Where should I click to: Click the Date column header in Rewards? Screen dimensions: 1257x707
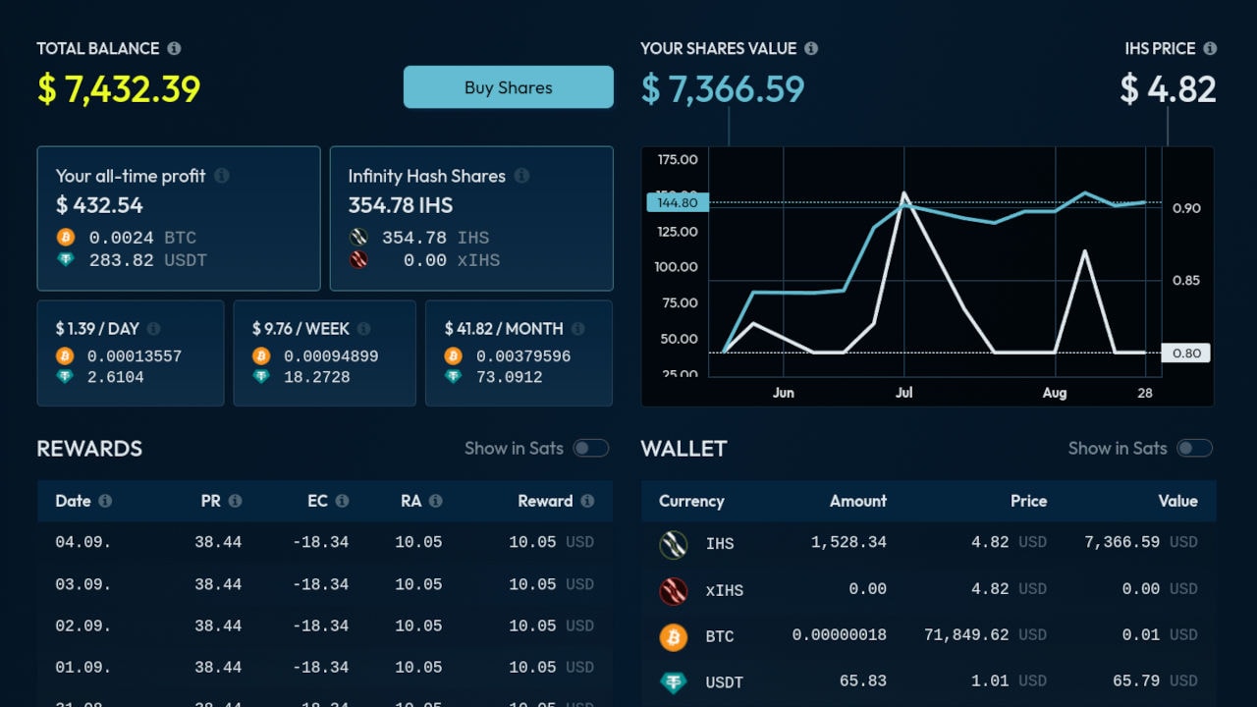(x=73, y=501)
